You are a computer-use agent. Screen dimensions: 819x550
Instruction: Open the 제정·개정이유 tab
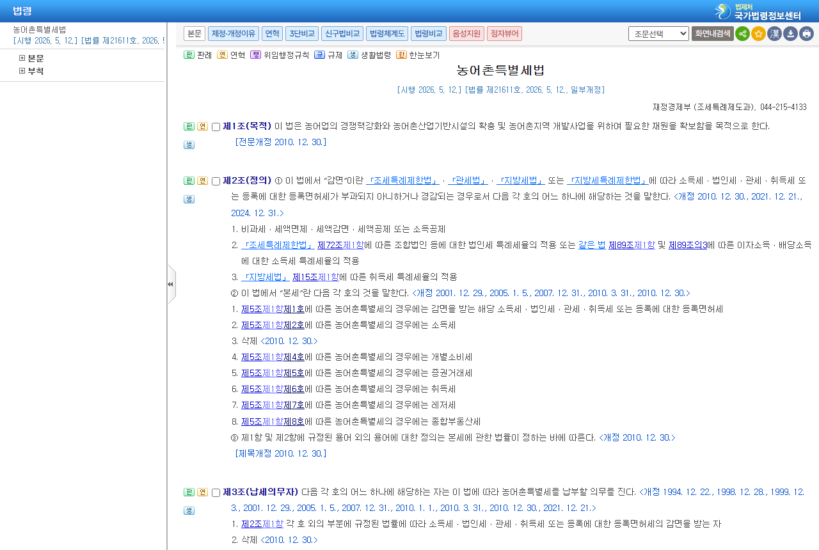click(233, 33)
